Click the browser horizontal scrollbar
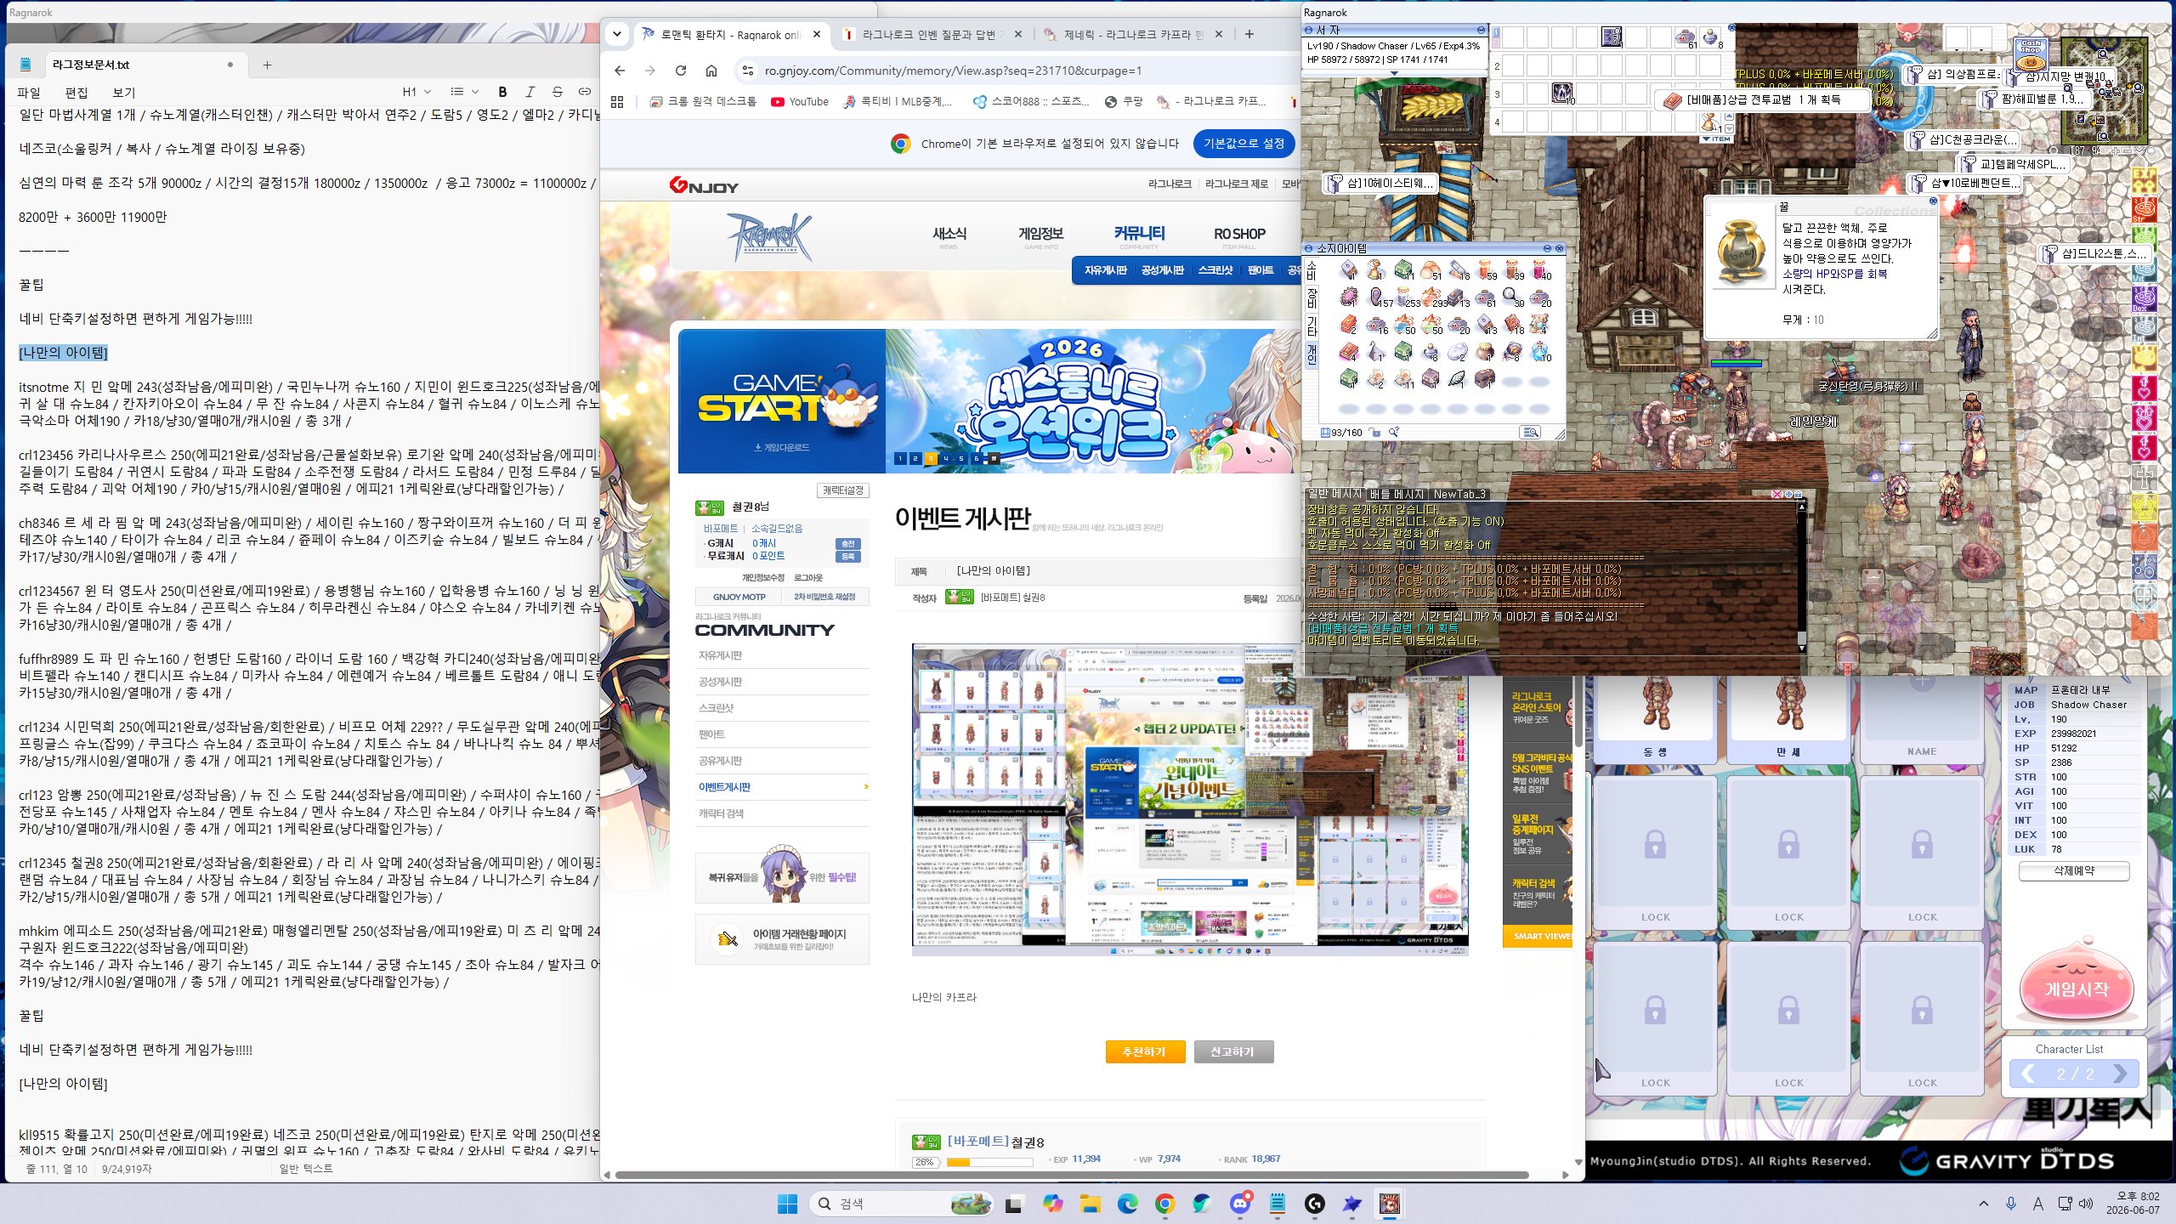Screen dimensions: 2176x1224 point(1073,1175)
